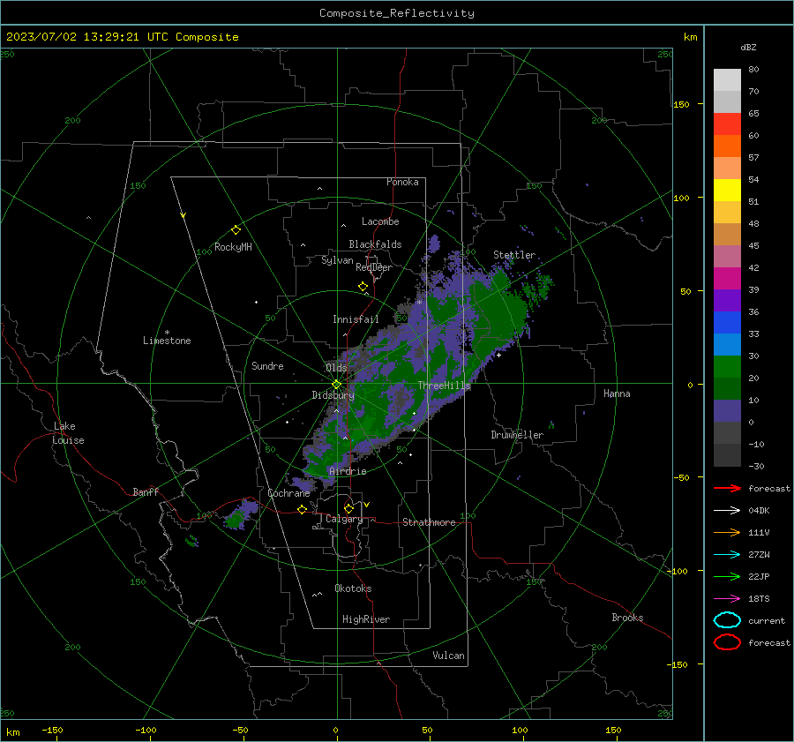Click the Innisfail town label
Image resolution: width=794 pixels, height=742 pixels.
point(356,319)
